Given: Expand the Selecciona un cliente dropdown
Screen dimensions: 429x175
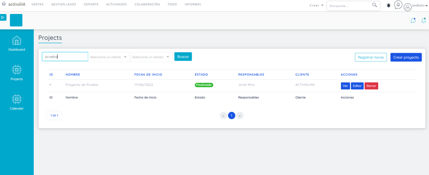Looking at the screenshot, I should tap(109, 57).
